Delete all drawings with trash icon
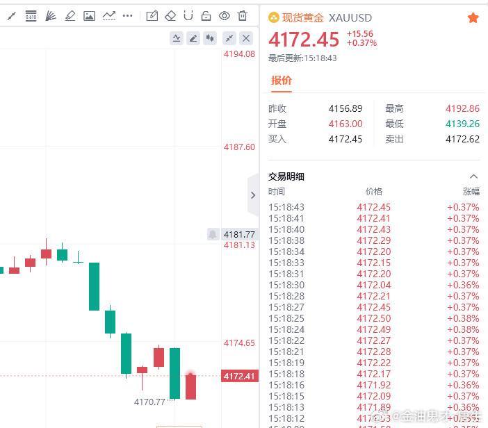The image size is (488, 428). click(243, 15)
